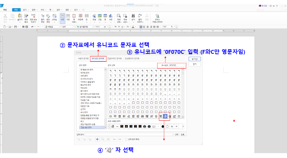287x158 pixels.
Task: Click the left alignment icon
Action: [144, 27]
